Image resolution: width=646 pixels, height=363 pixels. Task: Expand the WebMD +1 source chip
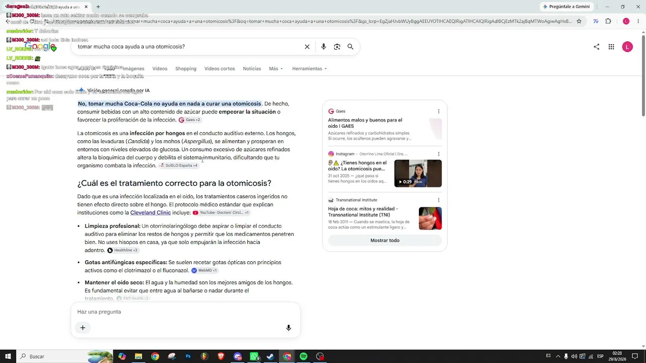click(x=204, y=270)
